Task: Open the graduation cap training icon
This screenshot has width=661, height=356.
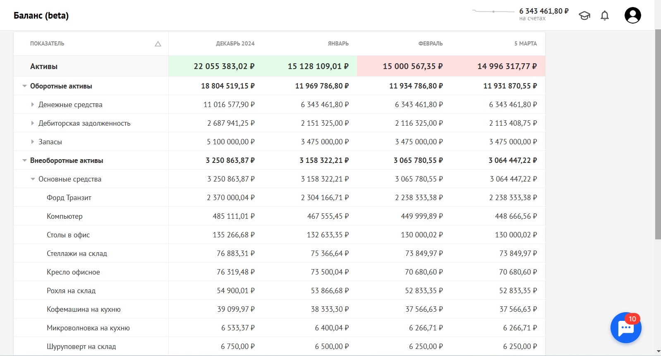Action: (x=584, y=16)
